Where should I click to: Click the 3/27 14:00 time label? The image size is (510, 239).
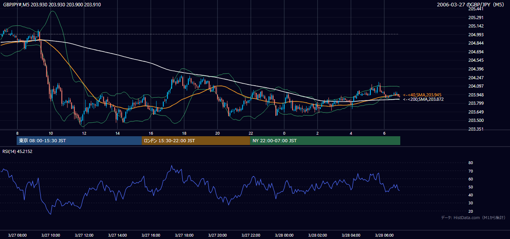point(117,235)
